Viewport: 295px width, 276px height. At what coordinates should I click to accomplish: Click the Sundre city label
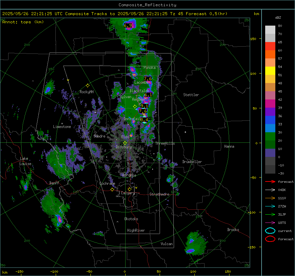99,136
